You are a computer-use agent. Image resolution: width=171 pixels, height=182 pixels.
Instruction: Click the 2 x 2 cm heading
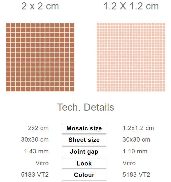[x=40, y=6]
